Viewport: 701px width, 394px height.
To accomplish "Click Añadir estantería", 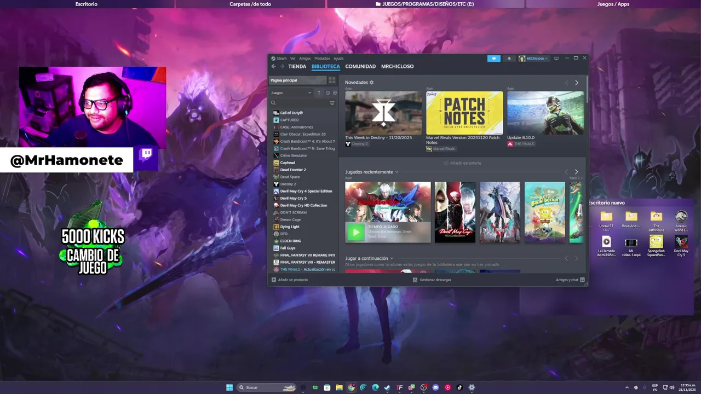I will [x=462, y=163].
